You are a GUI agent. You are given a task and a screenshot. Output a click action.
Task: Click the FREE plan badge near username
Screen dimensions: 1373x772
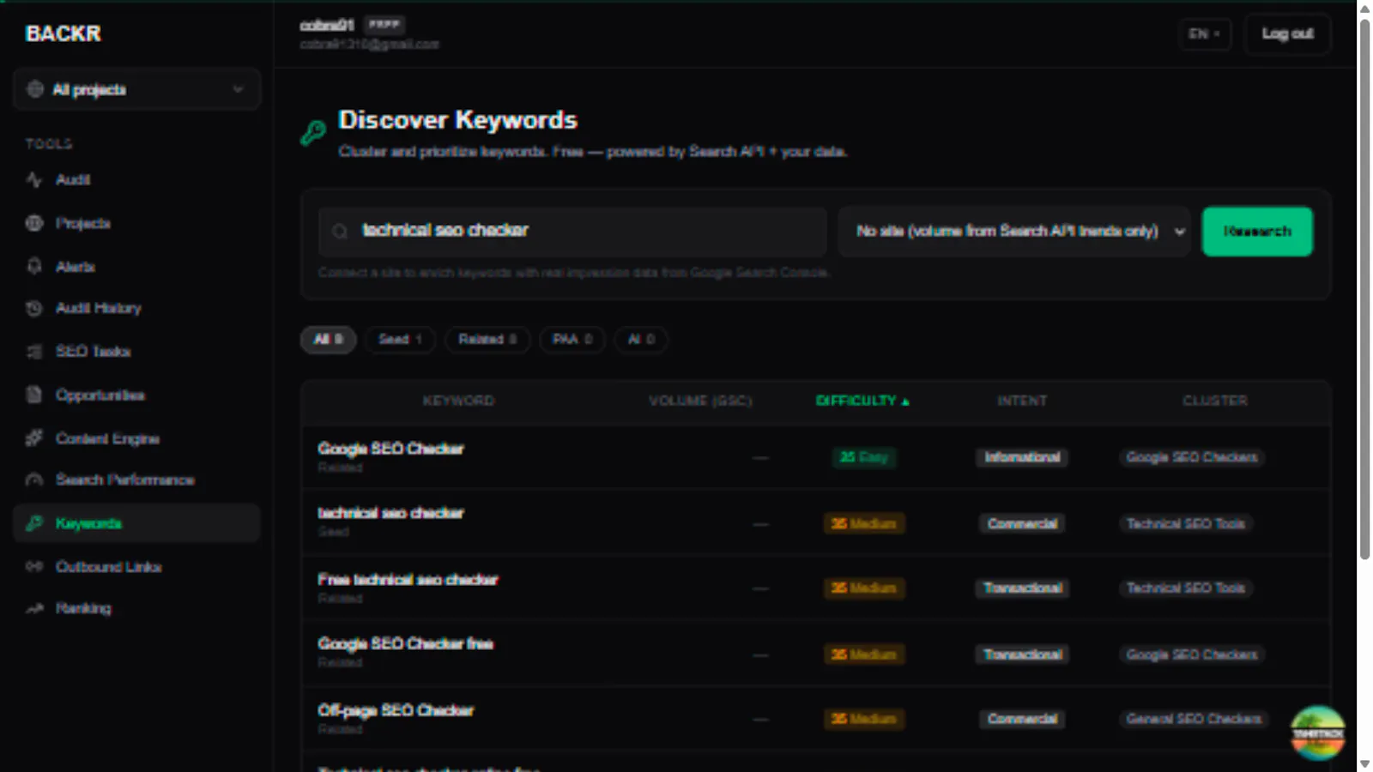(x=384, y=25)
